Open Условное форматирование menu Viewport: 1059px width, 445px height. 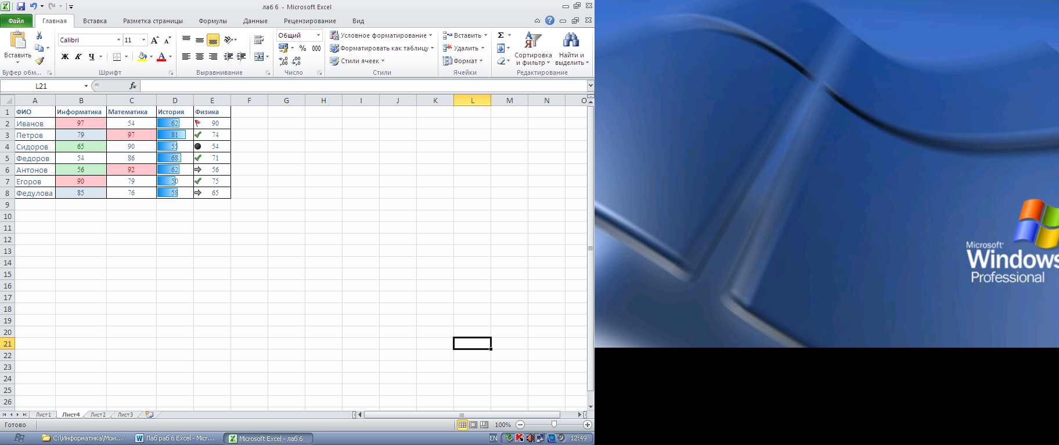381,35
